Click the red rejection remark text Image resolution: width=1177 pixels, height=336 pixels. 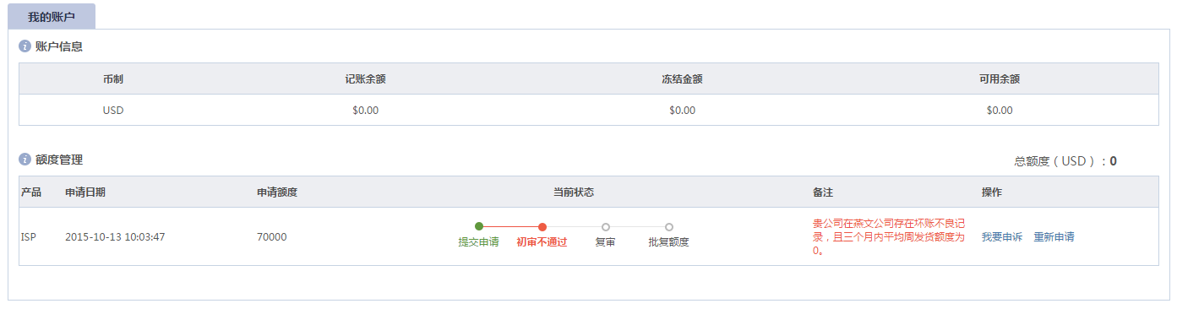coord(889,237)
